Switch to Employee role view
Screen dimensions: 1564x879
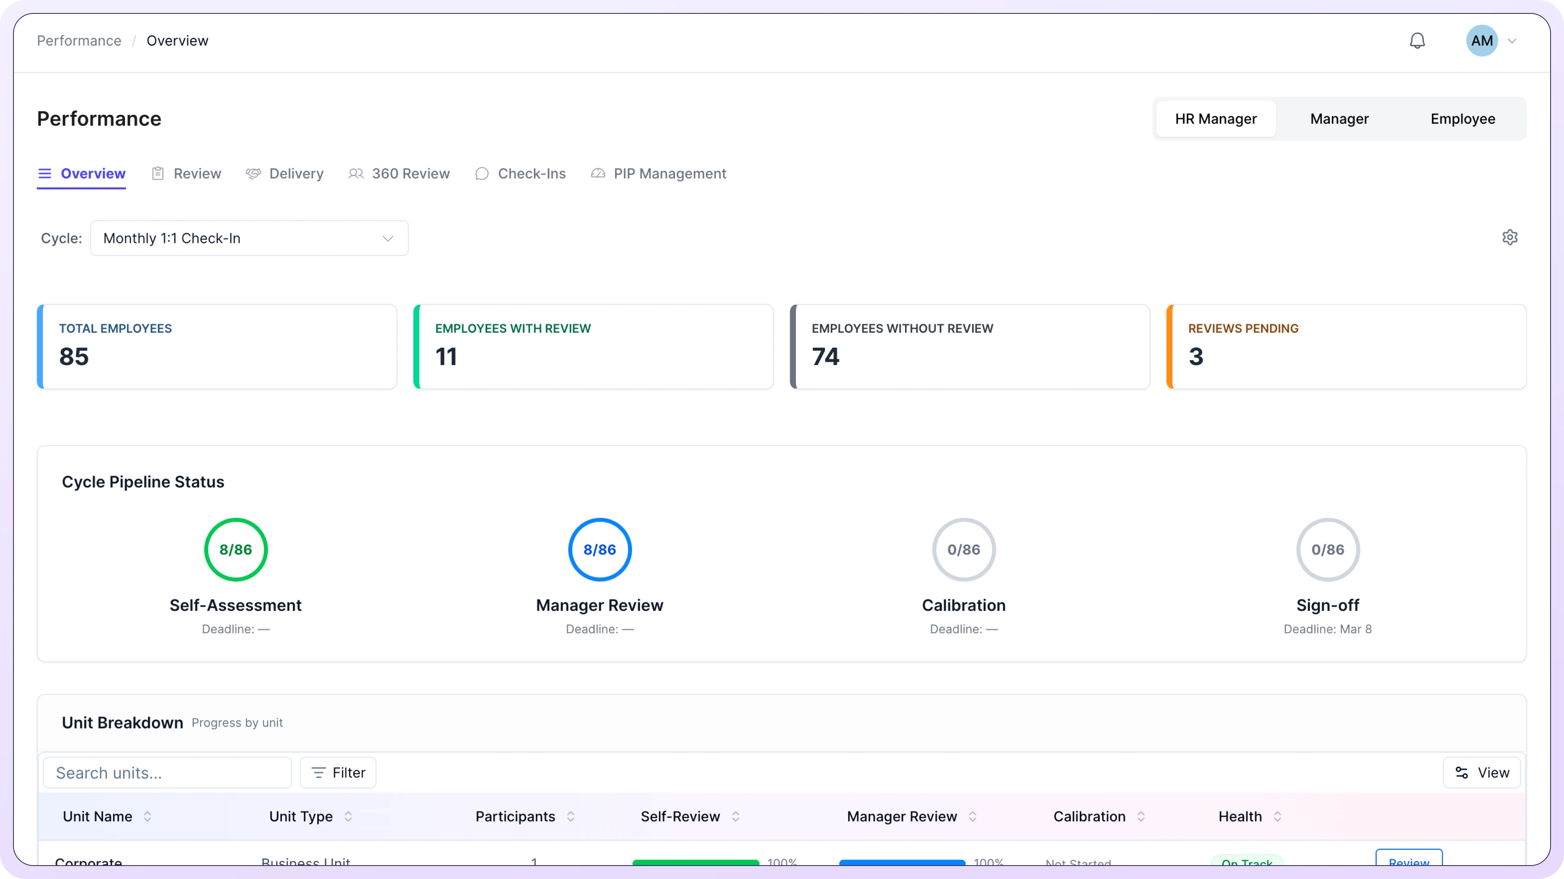pos(1462,119)
